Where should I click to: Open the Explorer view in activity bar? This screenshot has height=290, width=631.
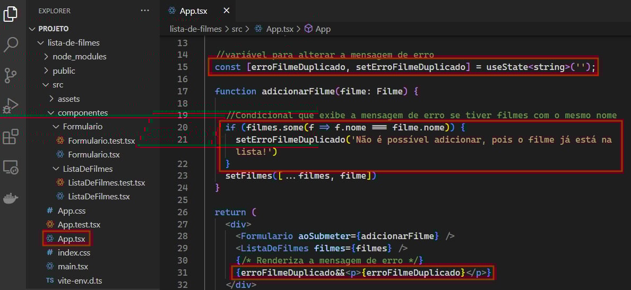11,14
